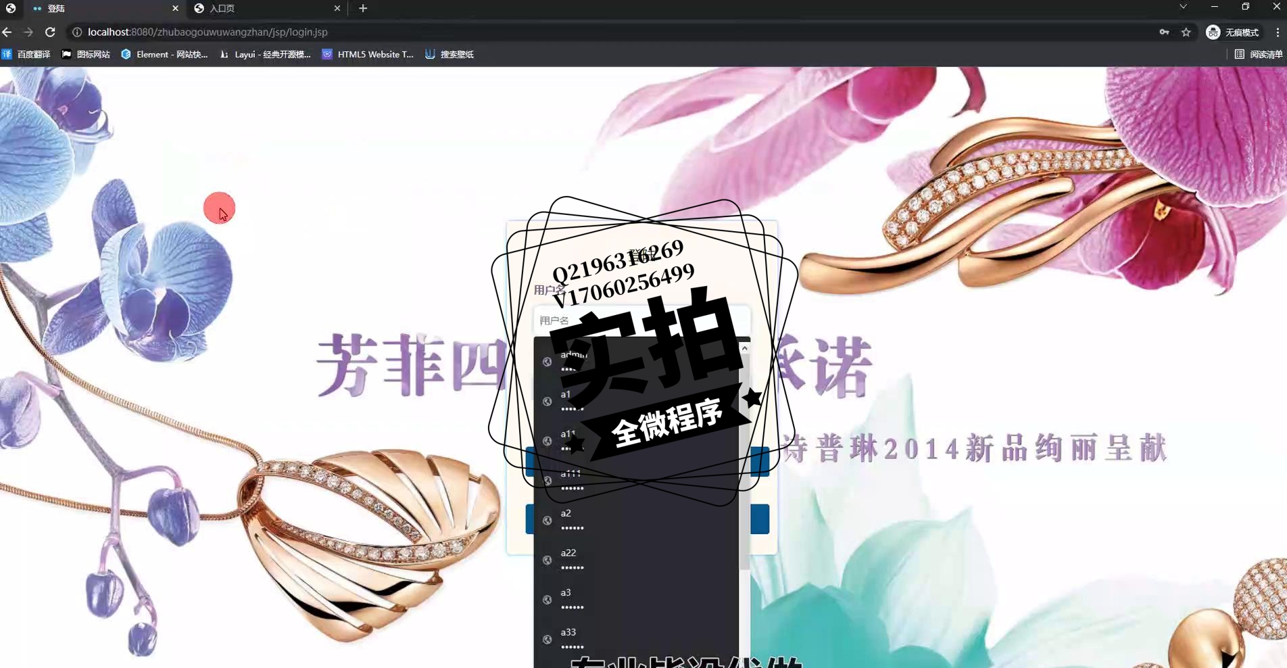Open the 阅读清单 reading list
Image resolution: width=1287 pixels, height=668 pixels.
[x=1259, y=54]
